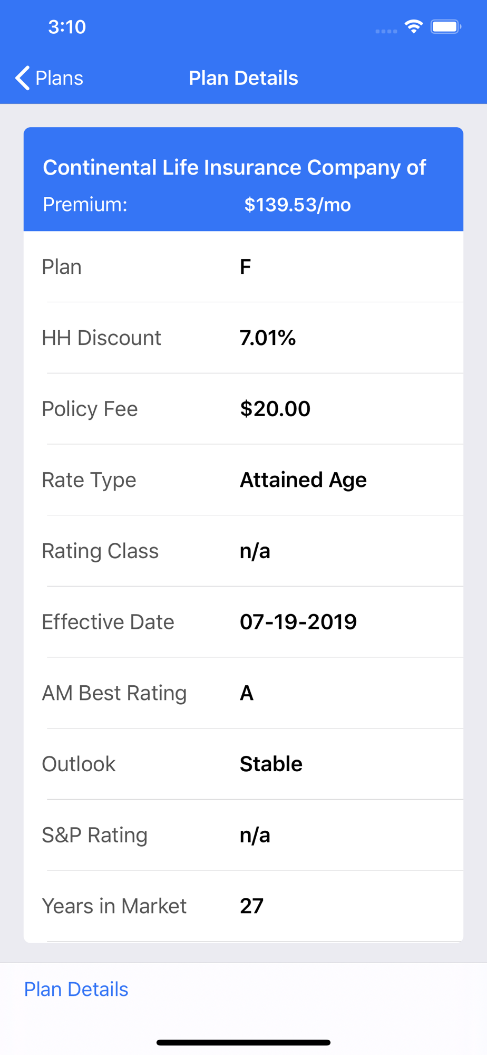
Task: Select the Rating Class row
Action: (244, 551)
